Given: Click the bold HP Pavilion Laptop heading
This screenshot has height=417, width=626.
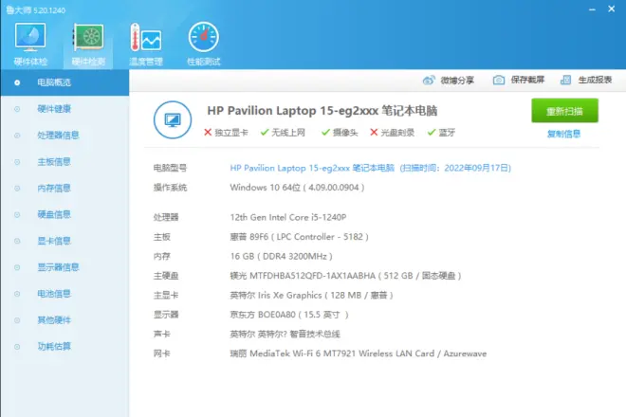Looking at the screenshot, I should pos(322,111).
